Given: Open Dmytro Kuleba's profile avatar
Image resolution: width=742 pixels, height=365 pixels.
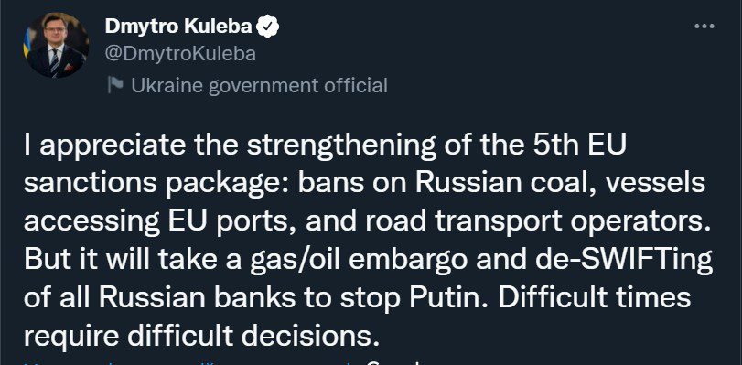Looking at the screenshot, I should coord(57,46).
